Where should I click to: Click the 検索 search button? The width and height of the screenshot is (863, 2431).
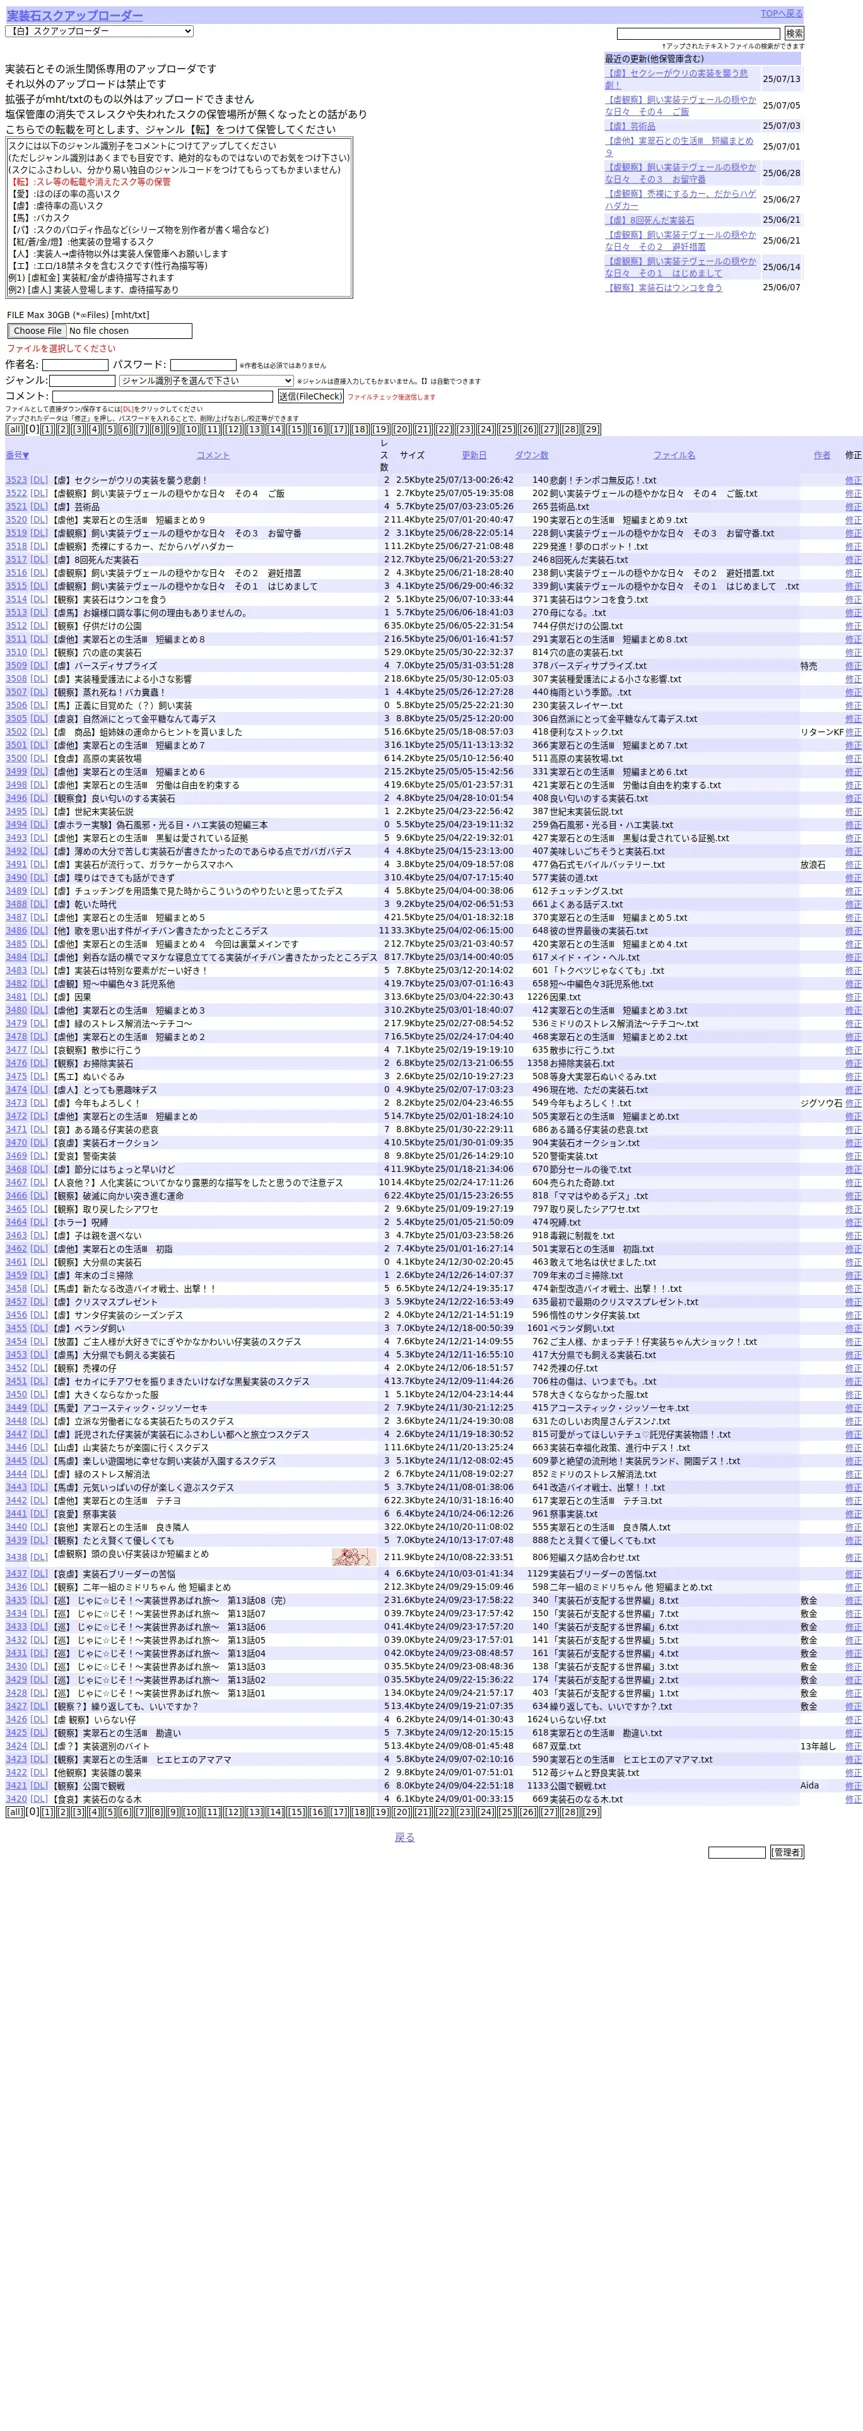[794, 33]
